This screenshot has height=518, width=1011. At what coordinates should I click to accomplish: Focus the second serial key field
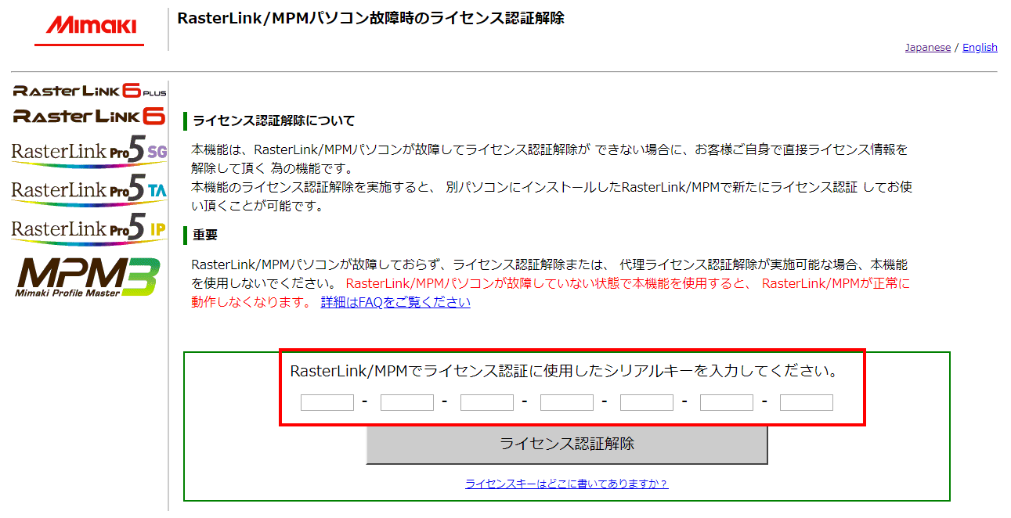(407, 402)
